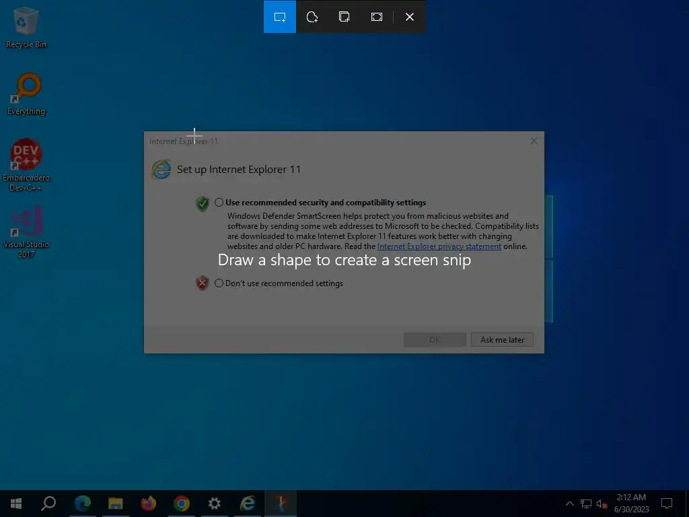The image size is (689, 517).
Task: Select the Embarcadero Dev-C++ desktop shortcut
Action: pos(26,166)
